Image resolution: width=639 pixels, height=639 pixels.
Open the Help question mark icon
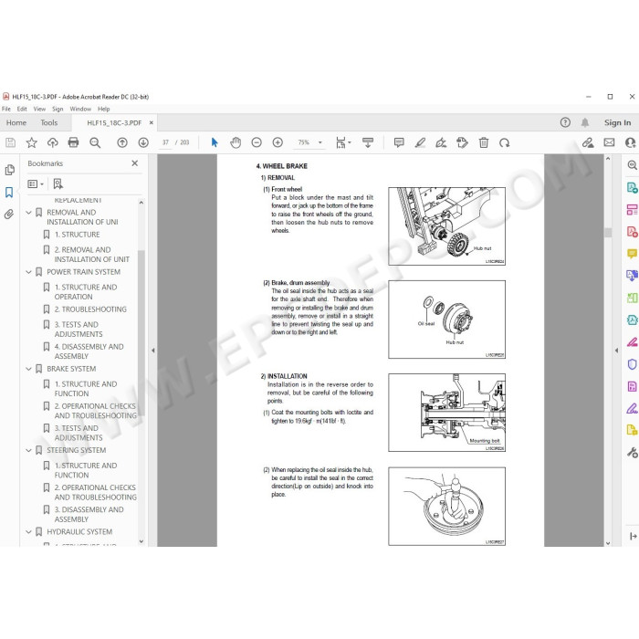tap(565, 122)
